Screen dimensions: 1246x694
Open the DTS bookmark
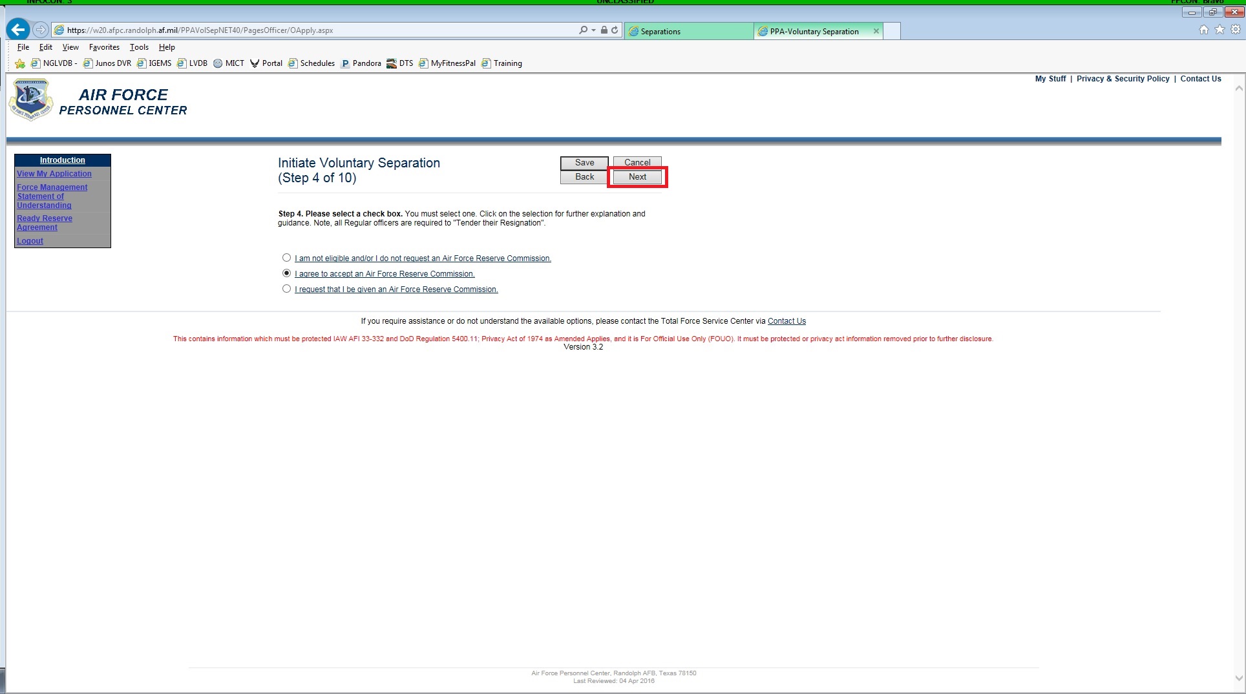399,63
